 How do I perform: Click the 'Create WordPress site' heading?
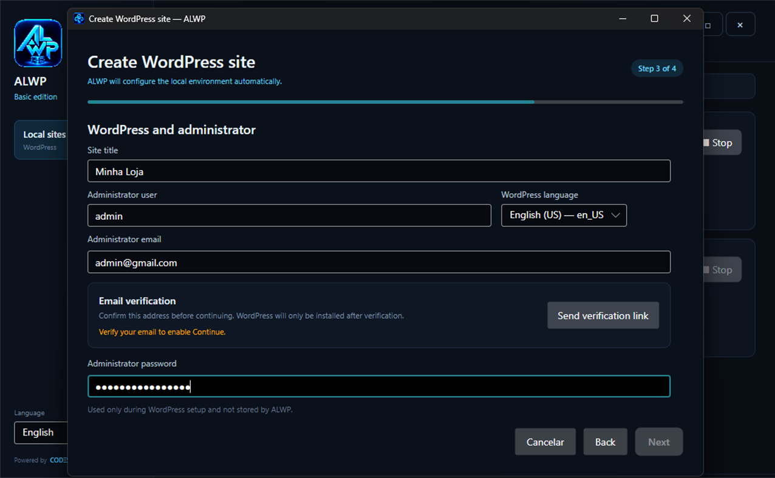click(x=171, y=62)
